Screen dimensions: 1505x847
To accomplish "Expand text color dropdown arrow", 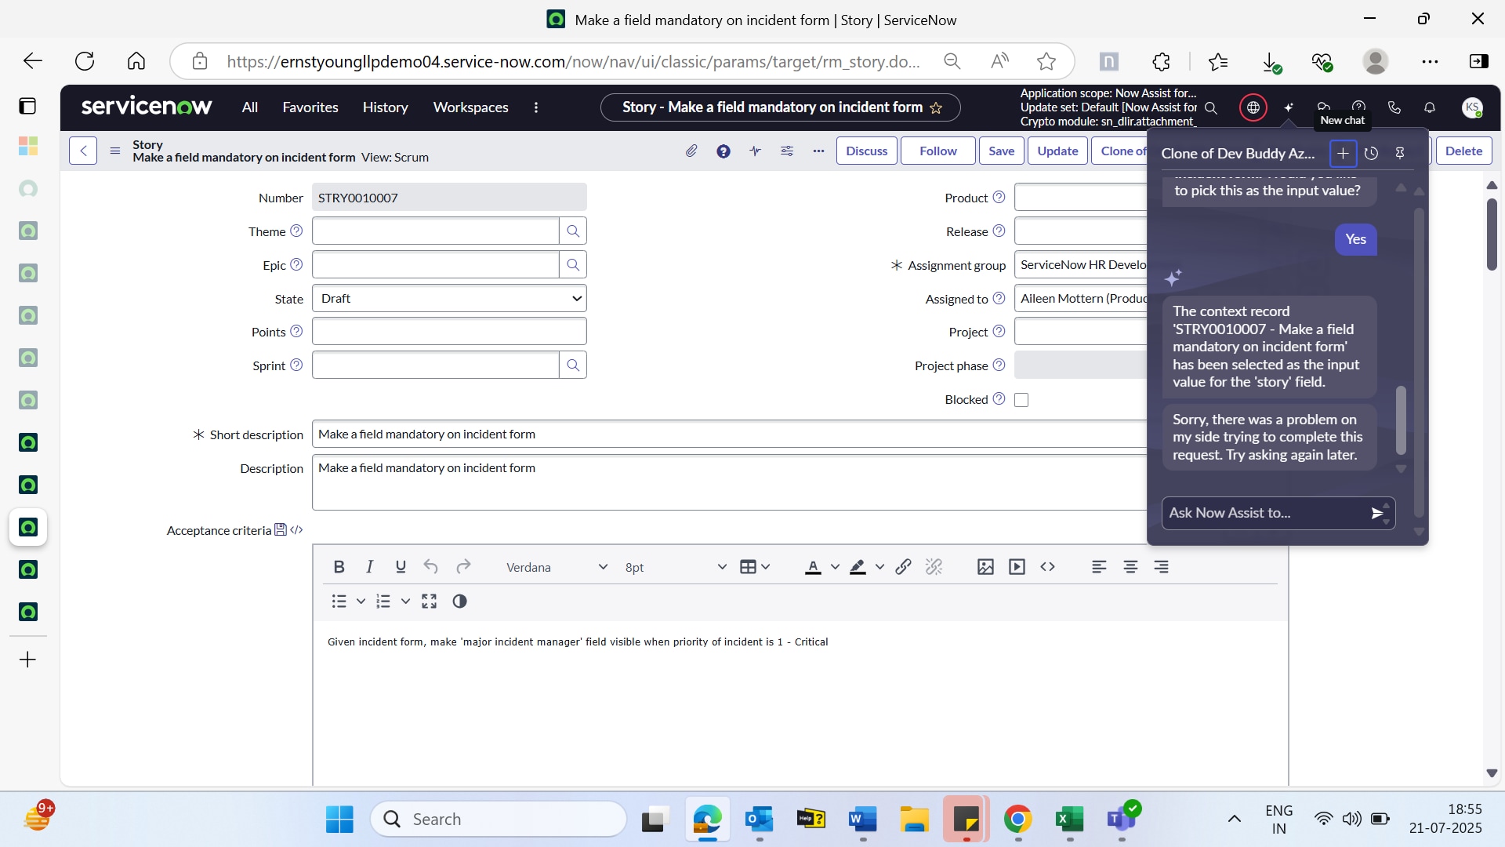I will click(835, 567).
